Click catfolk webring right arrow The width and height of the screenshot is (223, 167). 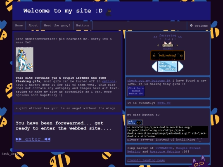pos(177,45)
